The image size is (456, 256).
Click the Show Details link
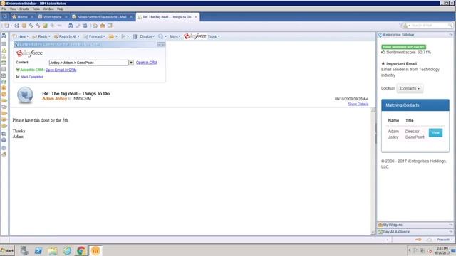click(358, 104)
